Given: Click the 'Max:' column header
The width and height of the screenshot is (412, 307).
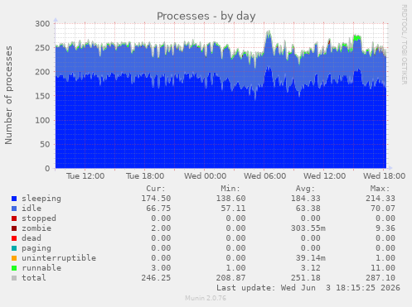Looking at the screenshot, I should 380,189.
